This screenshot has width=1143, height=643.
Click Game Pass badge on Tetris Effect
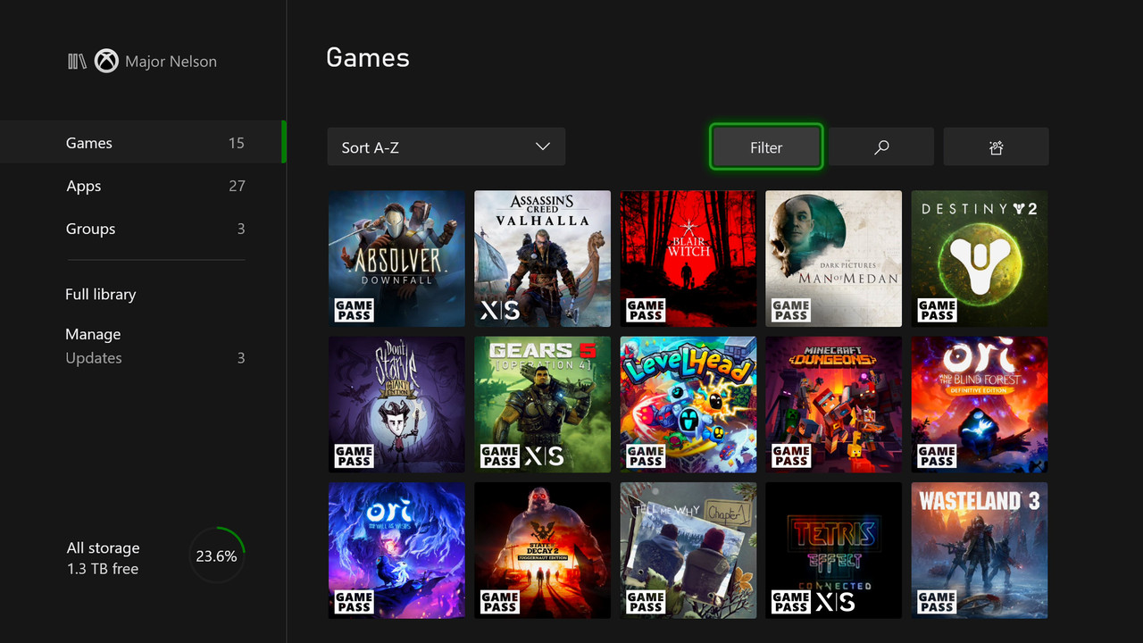(791, 602)
